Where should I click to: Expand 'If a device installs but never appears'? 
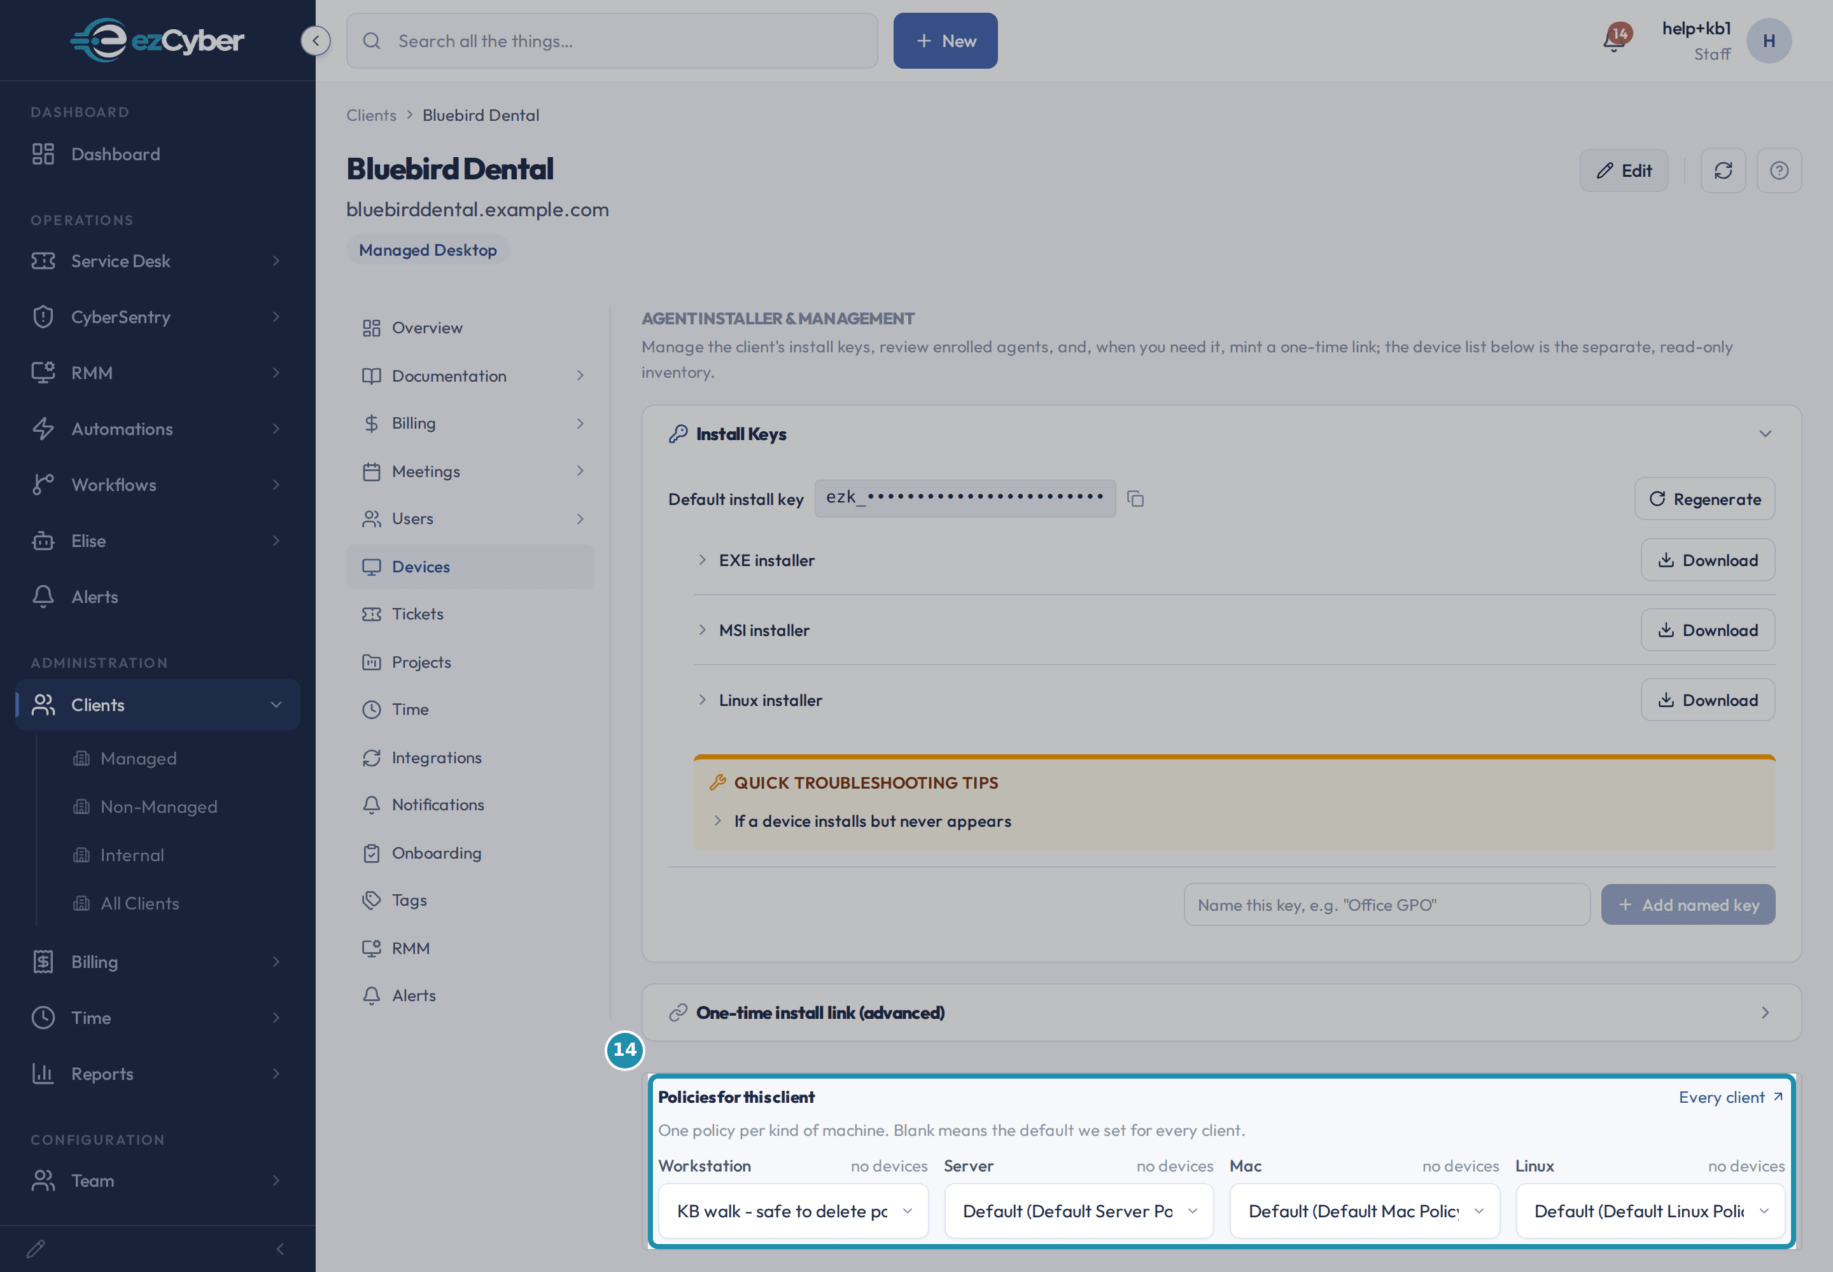click(x=862, y=821)
